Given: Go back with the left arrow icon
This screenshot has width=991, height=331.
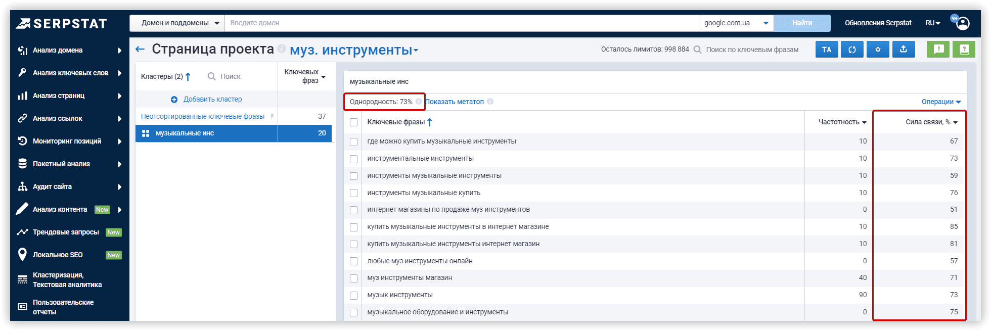Looking at the screenshot, I should click(x=140, y=49).
